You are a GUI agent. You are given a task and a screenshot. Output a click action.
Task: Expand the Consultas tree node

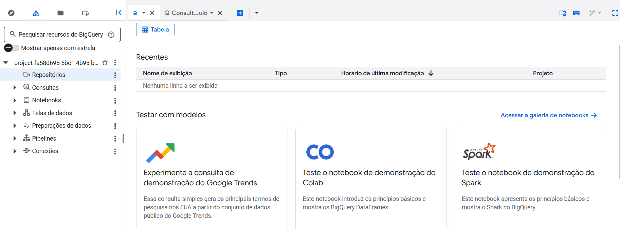click(15, 88)
